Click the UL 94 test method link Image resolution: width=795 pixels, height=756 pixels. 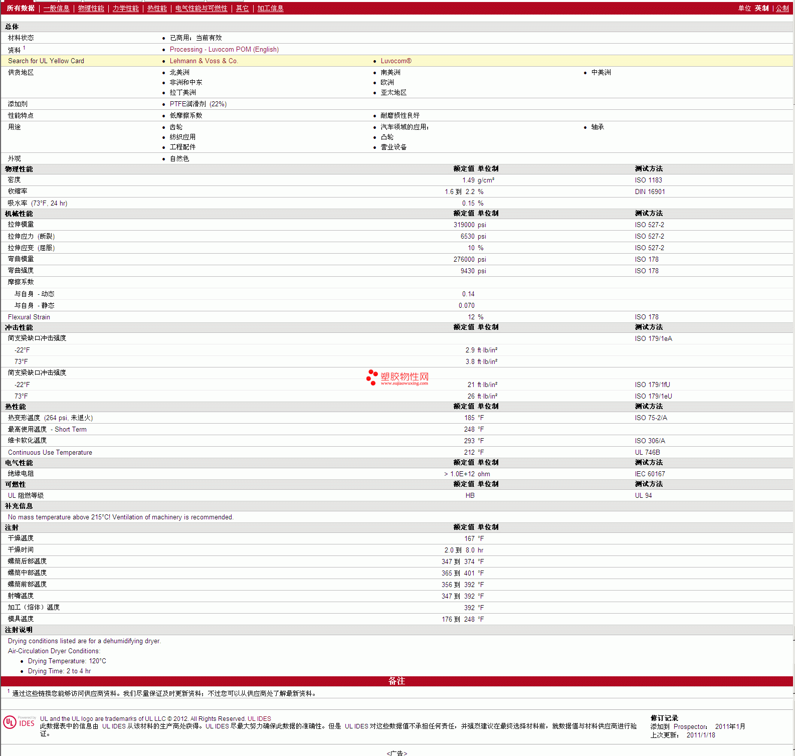(x=643, y=495)
